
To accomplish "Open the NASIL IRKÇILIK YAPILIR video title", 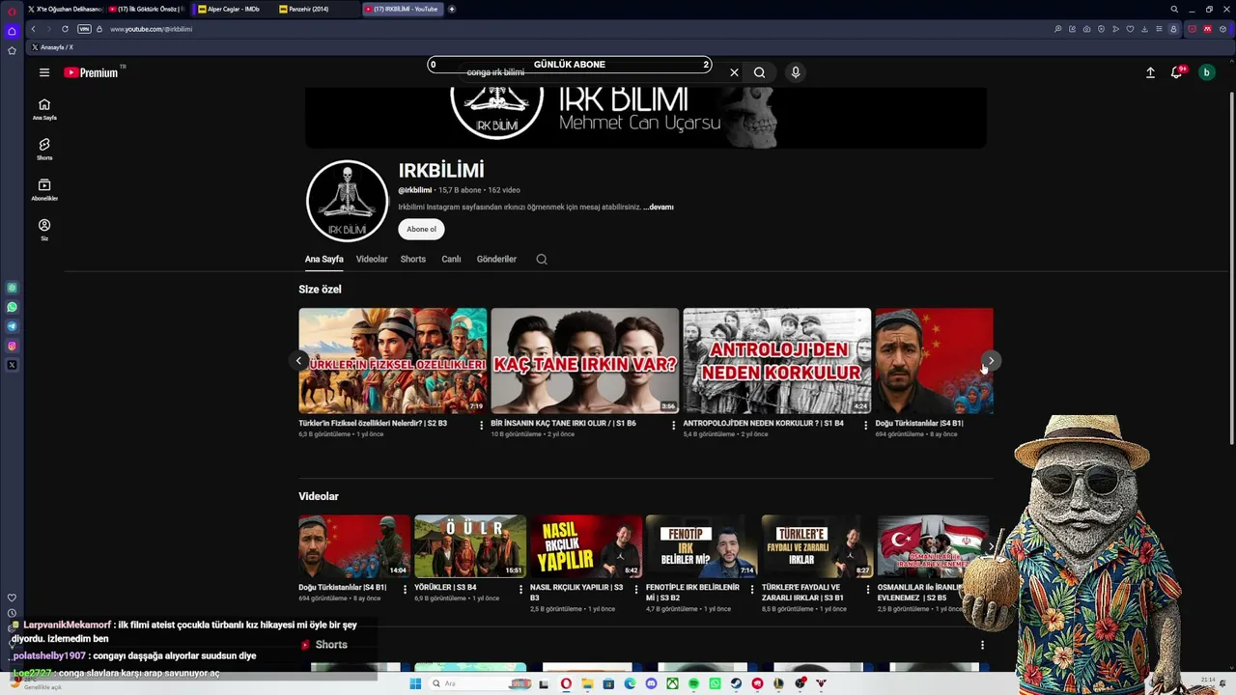I will point(576,592).
